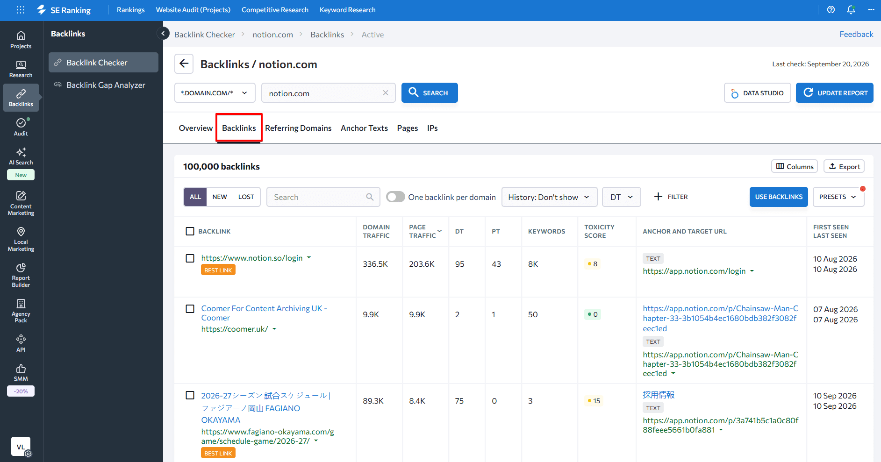Open the VL user avatar settings

(21, 447)
